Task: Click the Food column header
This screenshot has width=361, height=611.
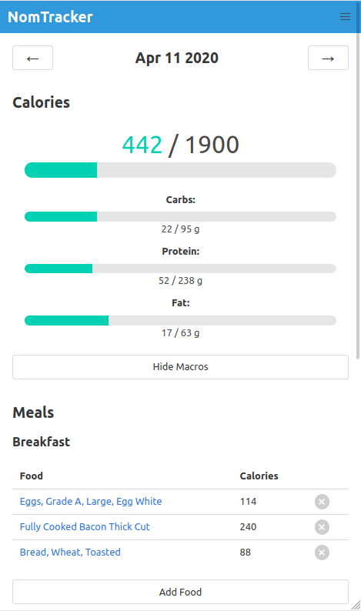Action: (x=32, y=476)
